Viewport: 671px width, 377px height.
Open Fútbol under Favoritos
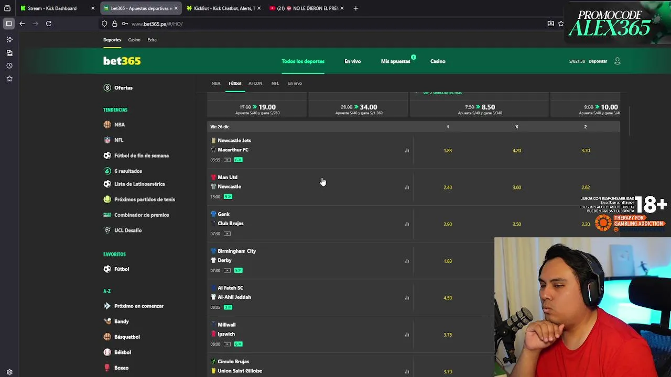122,269
